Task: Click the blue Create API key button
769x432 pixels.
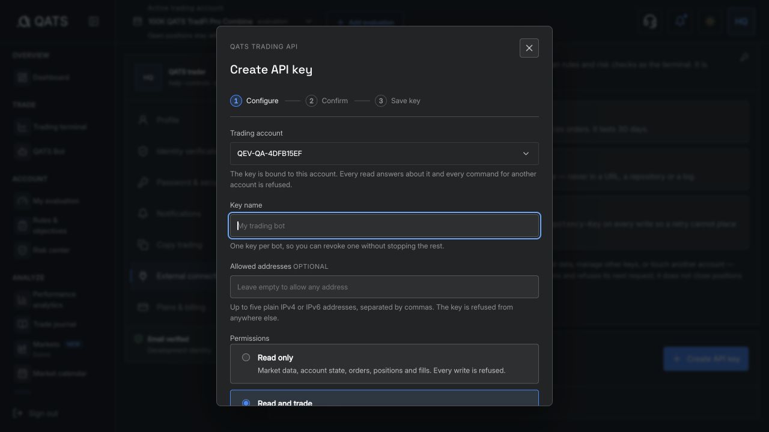Action: [706, 359]
